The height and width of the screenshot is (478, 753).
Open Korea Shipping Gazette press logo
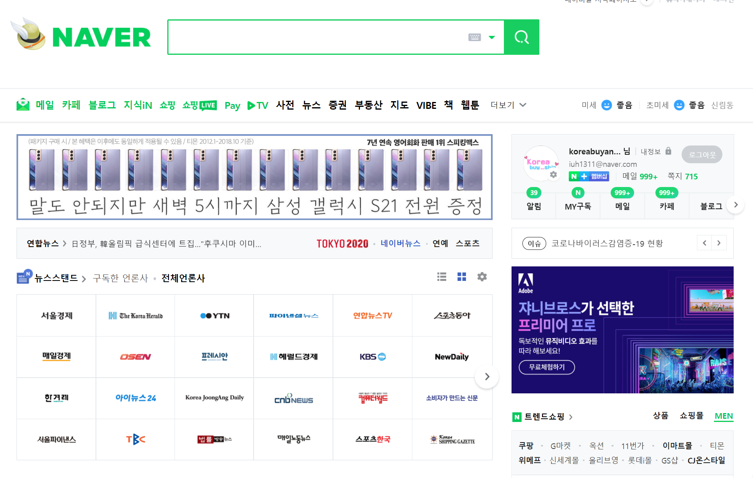click(452, 439)
